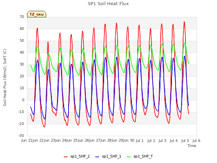The height and width of the screenshot is (163, 217).
Task: Select the sp1_SHF_1 legend label
Action: click(x=112, y=156)
